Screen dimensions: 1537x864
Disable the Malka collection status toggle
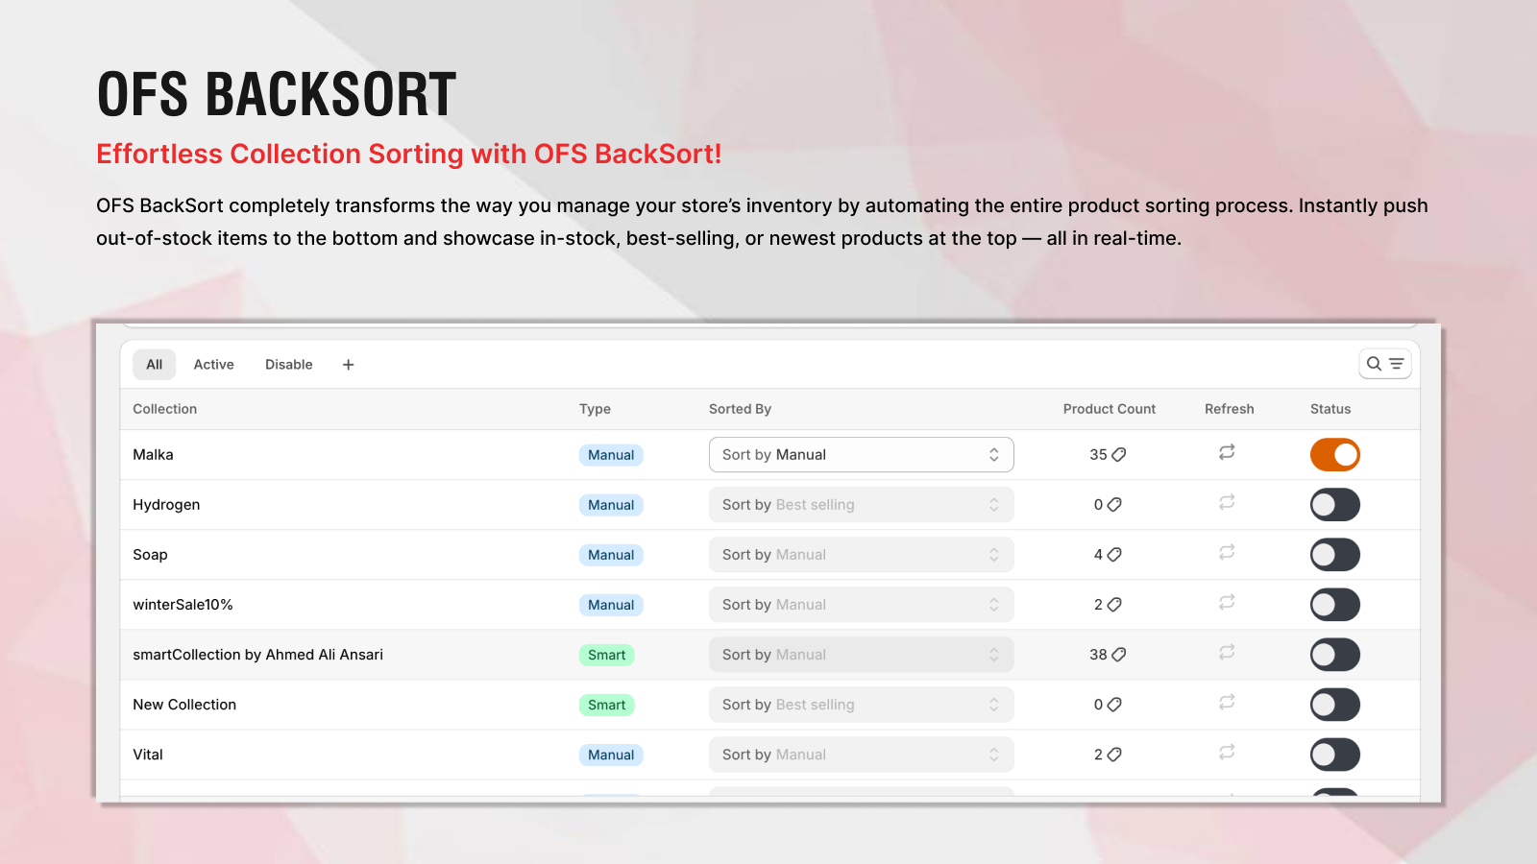(x=1335, y=454)
